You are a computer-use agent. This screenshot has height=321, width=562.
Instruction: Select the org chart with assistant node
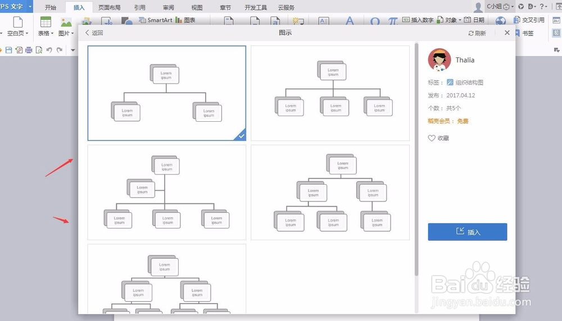pyautogui.click(x=167, y=192)
